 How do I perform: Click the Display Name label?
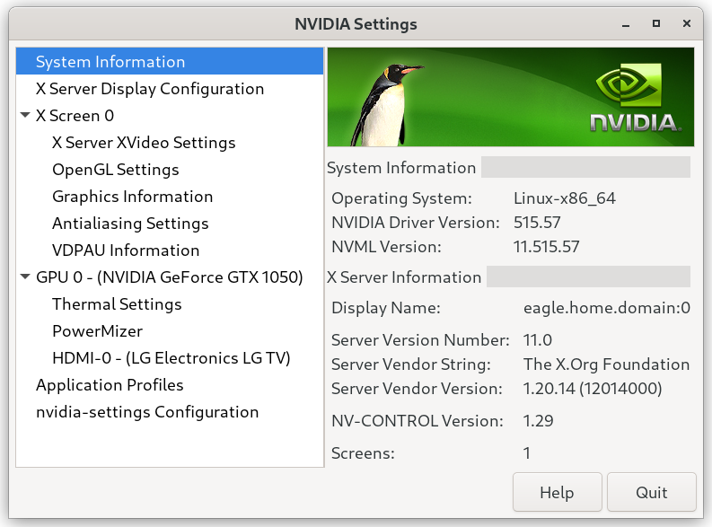(x=386, y=308)
